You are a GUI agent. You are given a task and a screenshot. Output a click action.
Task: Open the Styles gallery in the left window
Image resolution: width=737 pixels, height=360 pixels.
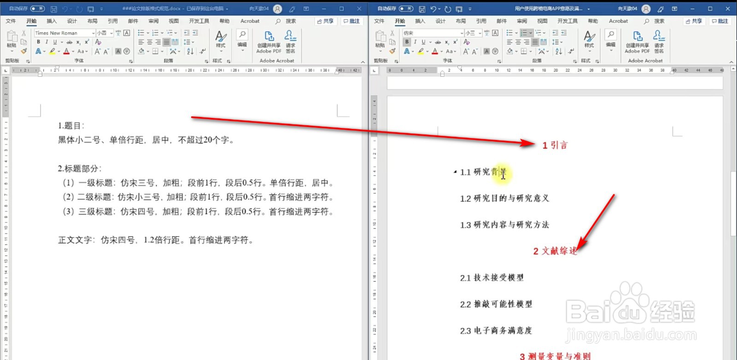click(x=221, y=41)
